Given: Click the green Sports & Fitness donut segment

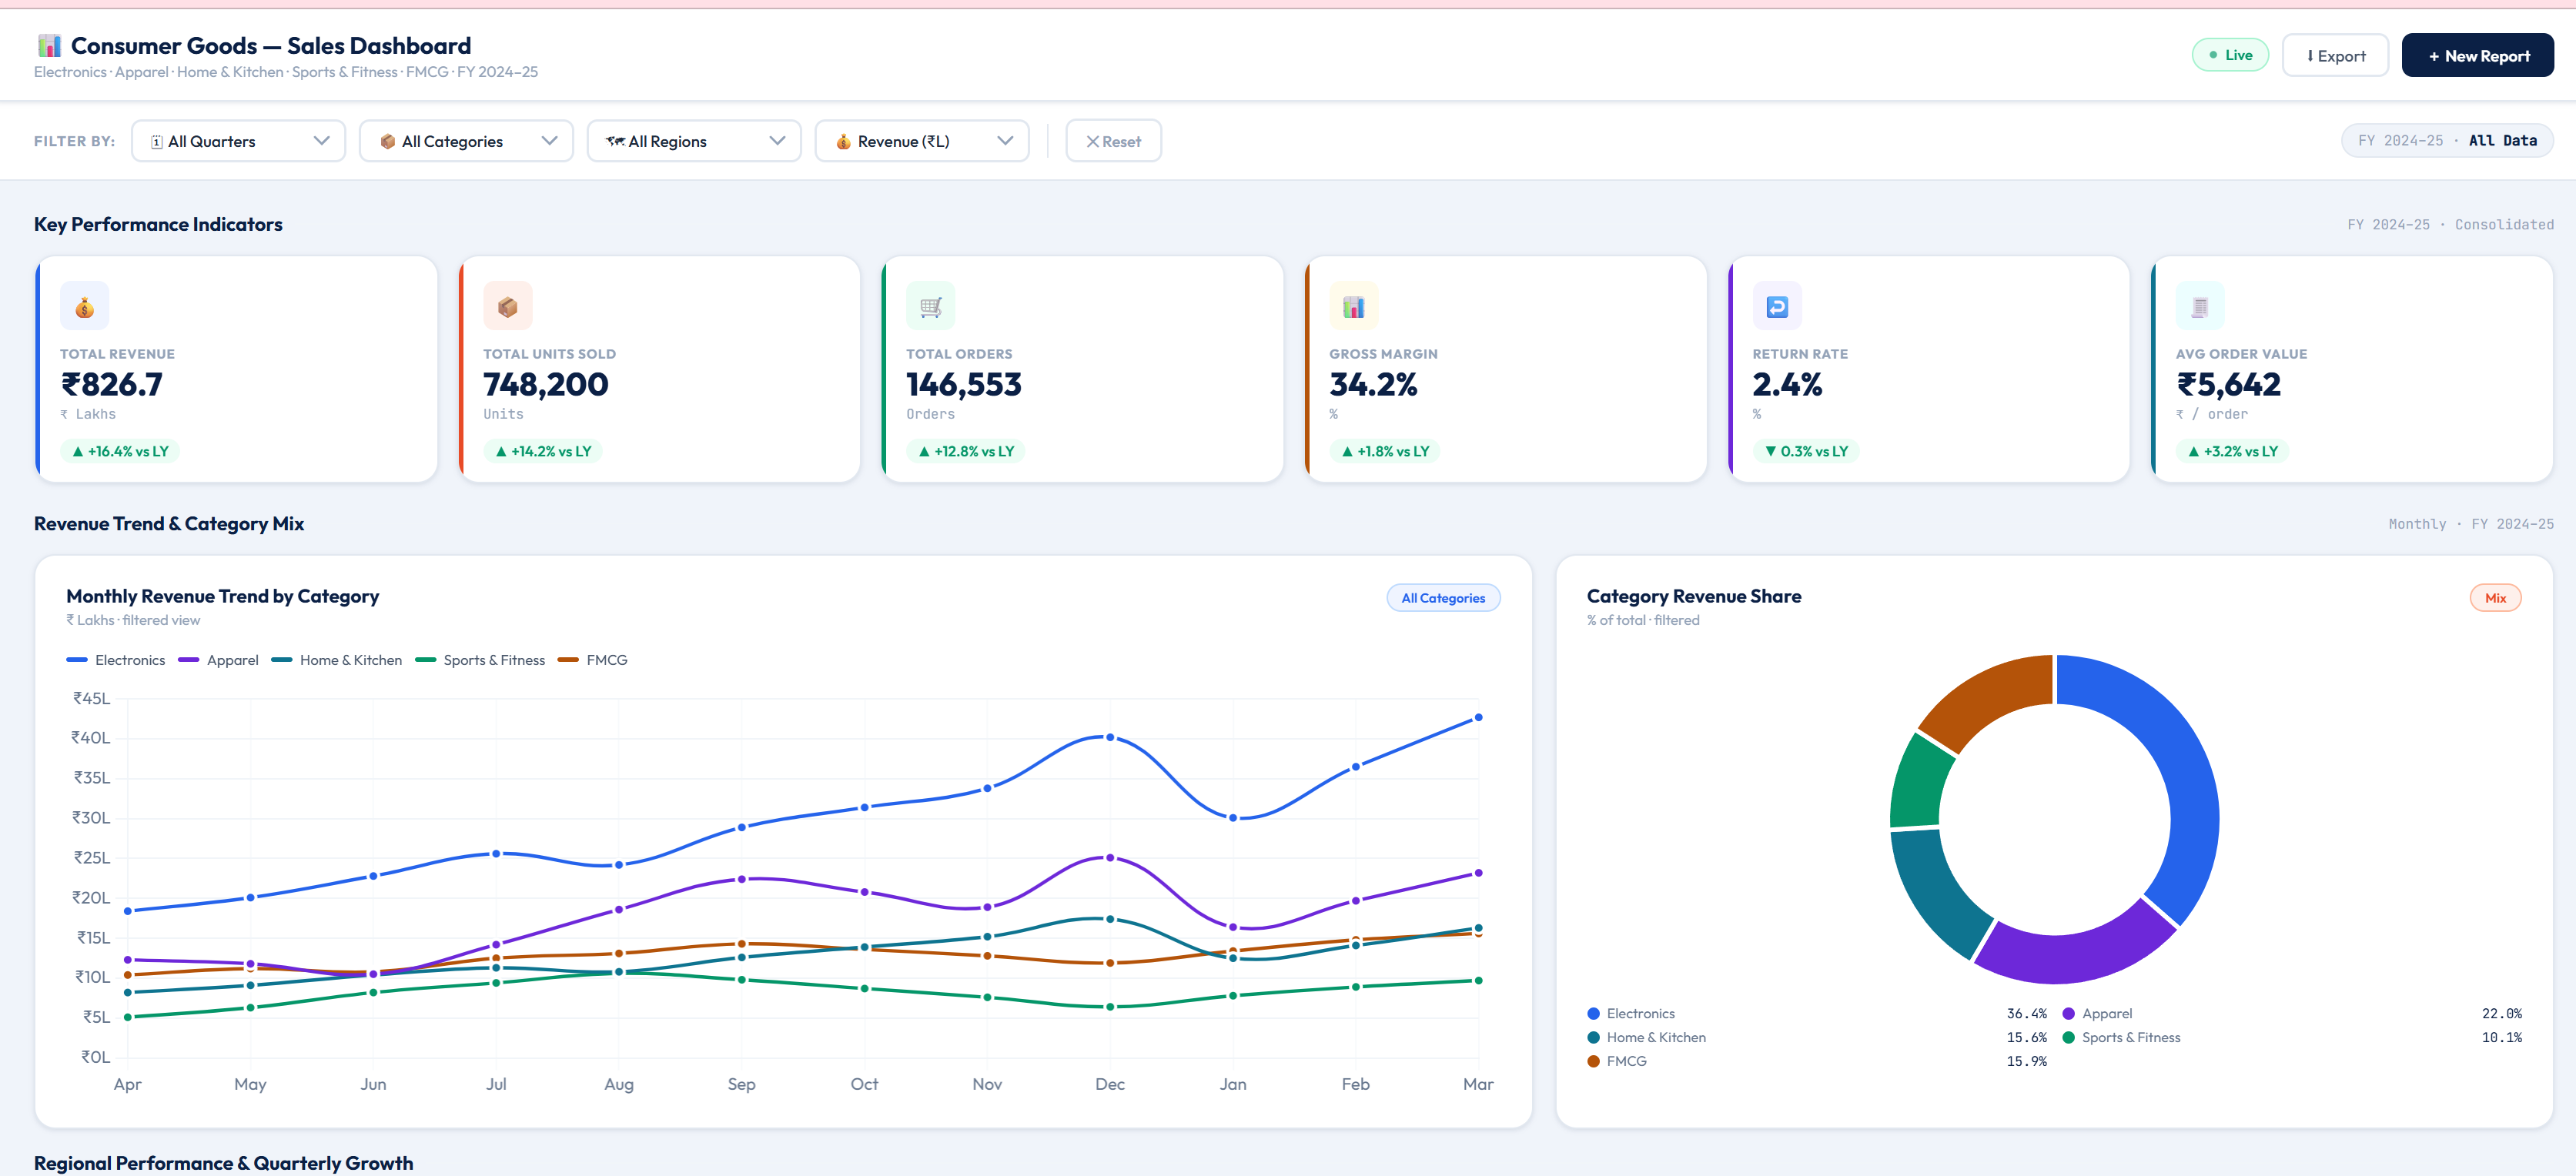Looking at the screenshot, I should point(1920,783).
